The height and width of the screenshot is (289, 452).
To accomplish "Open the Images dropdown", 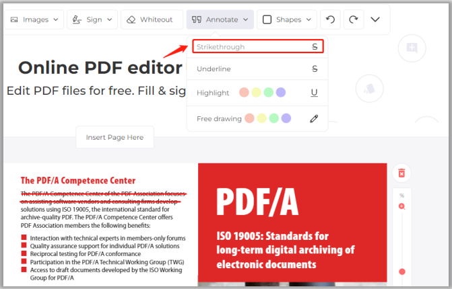I will 34,19.
